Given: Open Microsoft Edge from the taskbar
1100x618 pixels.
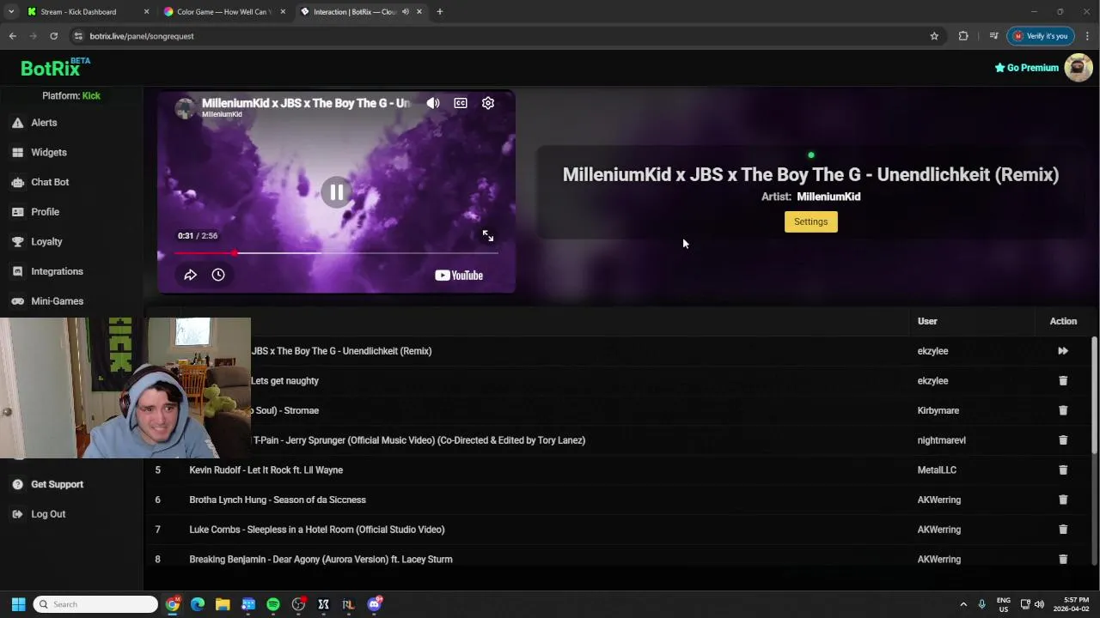Looking at the screenshot, I should (x=198, y=604).
